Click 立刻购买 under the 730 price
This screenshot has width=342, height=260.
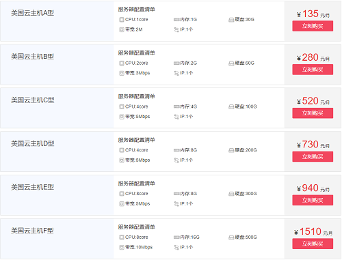pyautogui.click(x=313, y=156)
